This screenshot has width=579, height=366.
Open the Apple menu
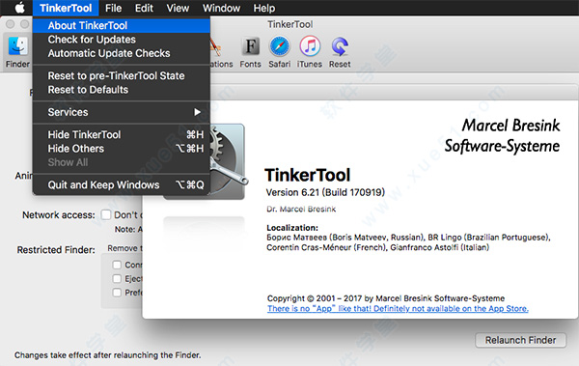point(19,8)
